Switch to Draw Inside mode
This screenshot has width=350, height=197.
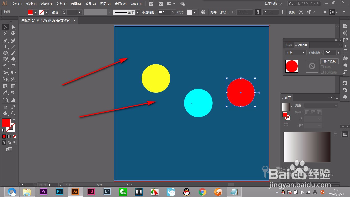tap(14, 142)
